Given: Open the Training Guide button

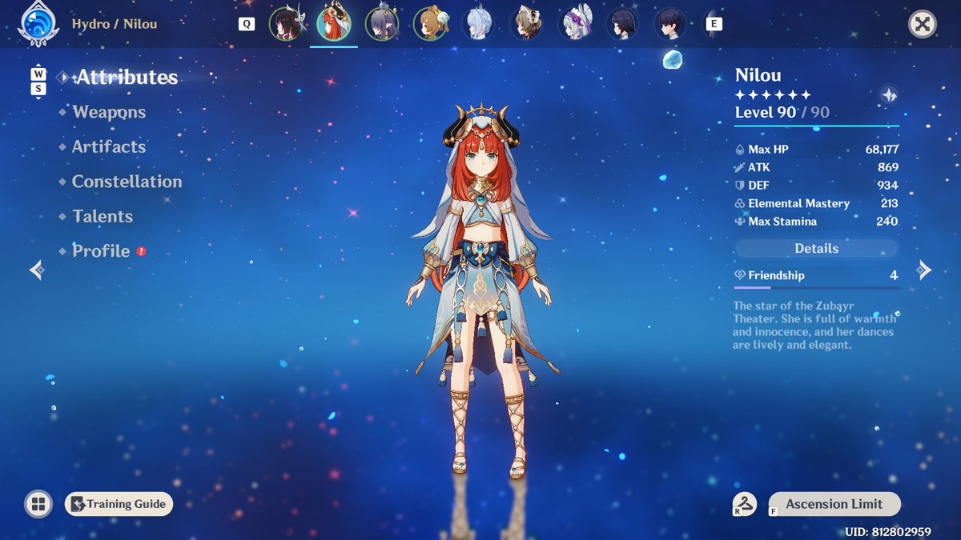Looking at the screenshot, I should click(119, 504).
